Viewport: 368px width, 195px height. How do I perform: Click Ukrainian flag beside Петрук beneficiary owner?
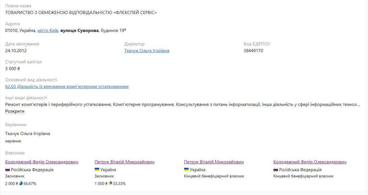(186, 170)
